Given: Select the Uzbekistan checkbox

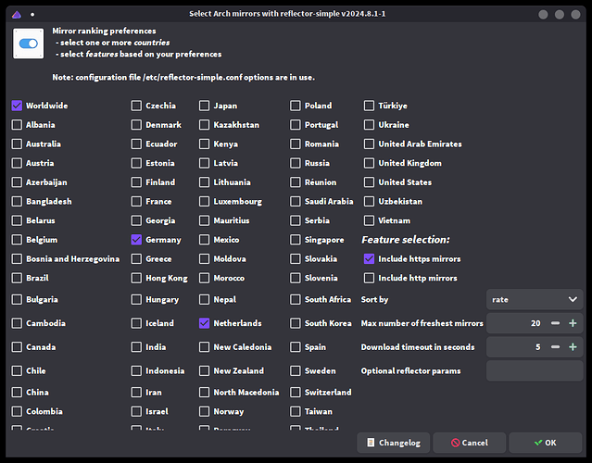Looking at the screenshot, I should [369, 202].
